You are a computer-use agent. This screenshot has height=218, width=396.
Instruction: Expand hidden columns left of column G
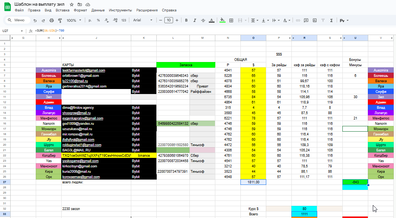pos(12,38)
